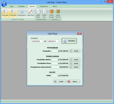Show Detail for Penjualan

click(75, 51)
